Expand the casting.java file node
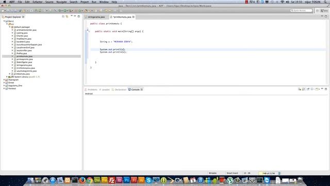Viewport: 330px width, 186px height. pos(12,33)
